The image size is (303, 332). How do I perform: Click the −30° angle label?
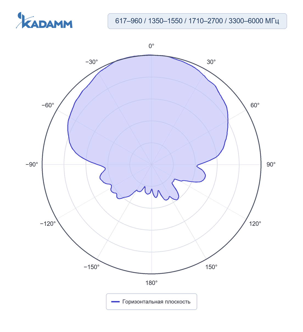click(x=92, y=62)
